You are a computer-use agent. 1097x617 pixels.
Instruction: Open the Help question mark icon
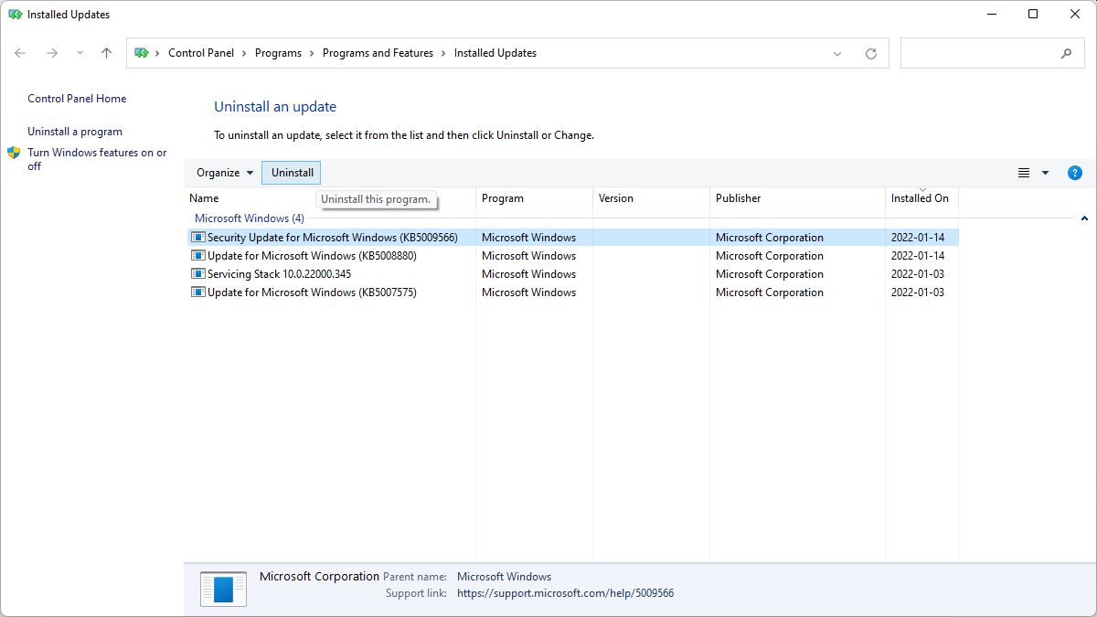click(x=1075, y=173)
